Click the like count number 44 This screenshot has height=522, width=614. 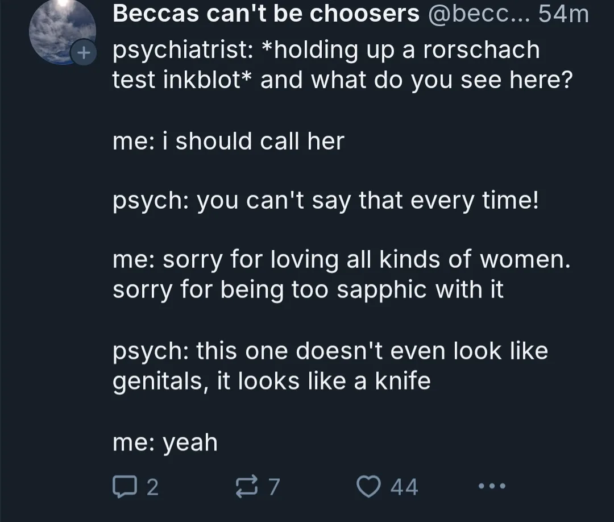pyautogui.click(x=404, y=487)
